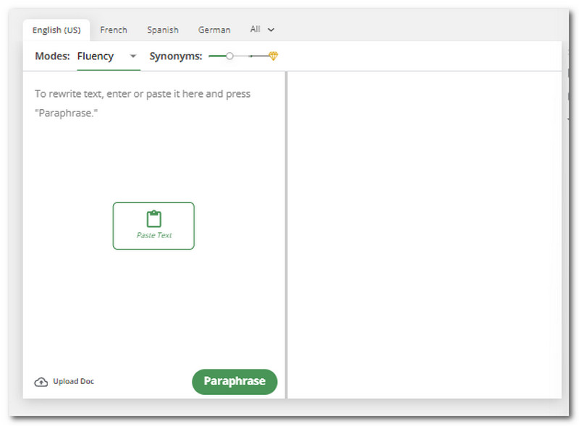The height and width of the screenshot is (426, 579).
Task: Switch to the German tab
Action: (214, 30)
